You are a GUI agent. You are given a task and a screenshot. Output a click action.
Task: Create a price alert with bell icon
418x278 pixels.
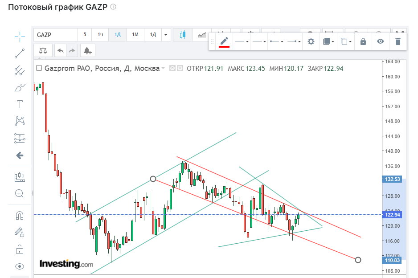pyautogui.click(x=88, y=51)
